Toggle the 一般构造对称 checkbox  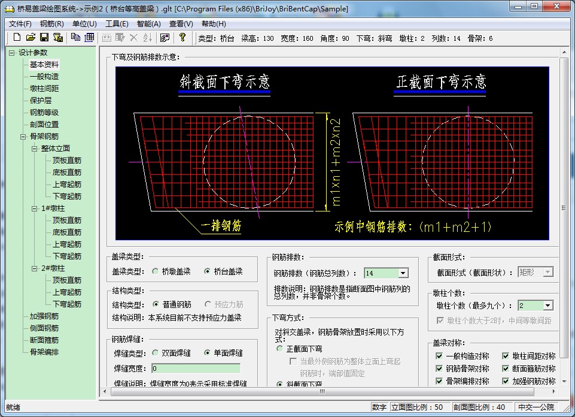tap(440, 356)
